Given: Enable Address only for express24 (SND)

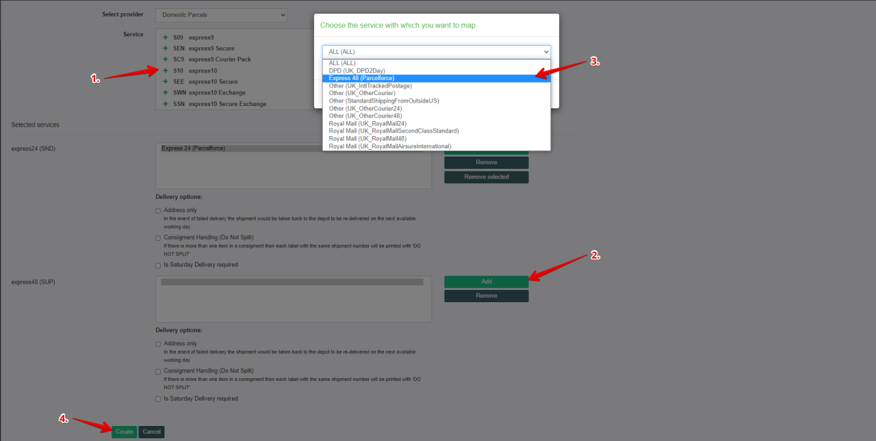Looking at the screenshot, I should 157,210.
